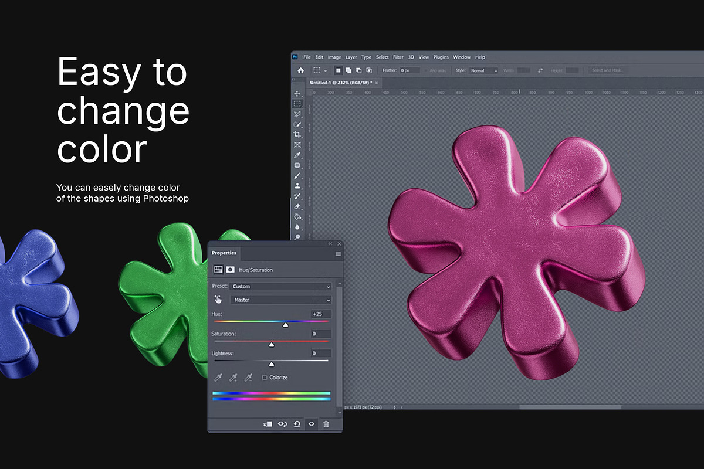The width and height of the screenshot is (704, 469).
Task: Click the Home icon in options bar
Action: (300, 70)
